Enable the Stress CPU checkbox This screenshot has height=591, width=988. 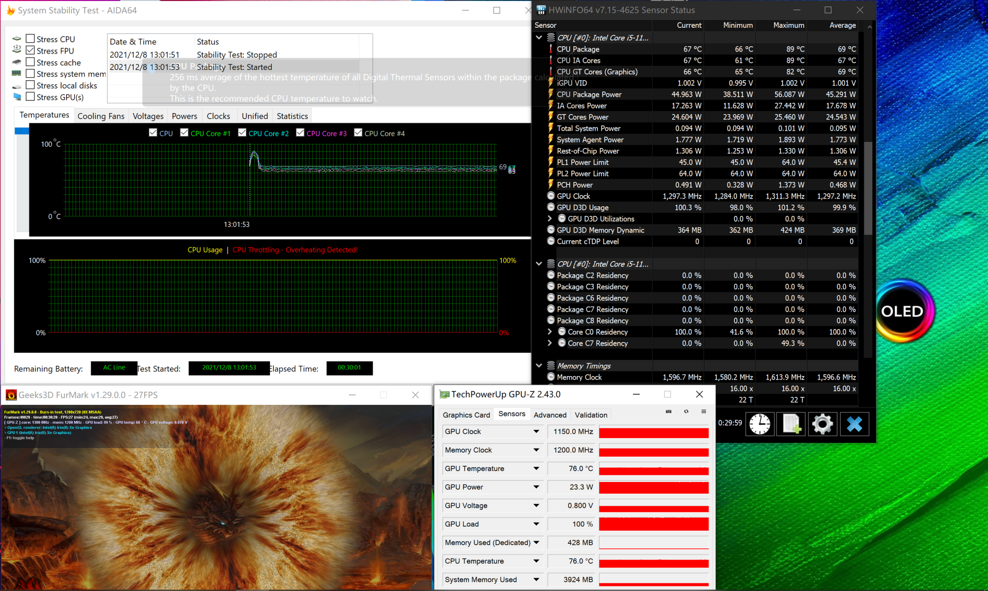tap(30, 39)
